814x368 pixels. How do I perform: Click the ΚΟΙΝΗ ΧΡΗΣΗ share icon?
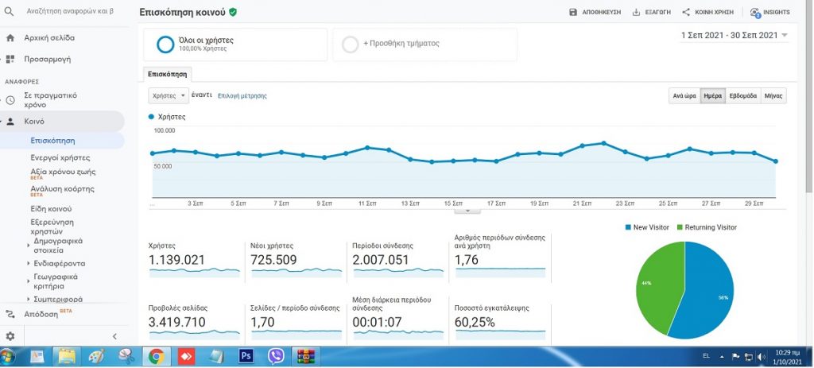point(686,13)
